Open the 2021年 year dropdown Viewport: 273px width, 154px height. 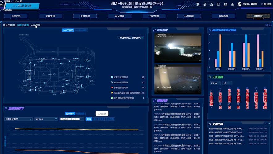[x=215, y=83]
